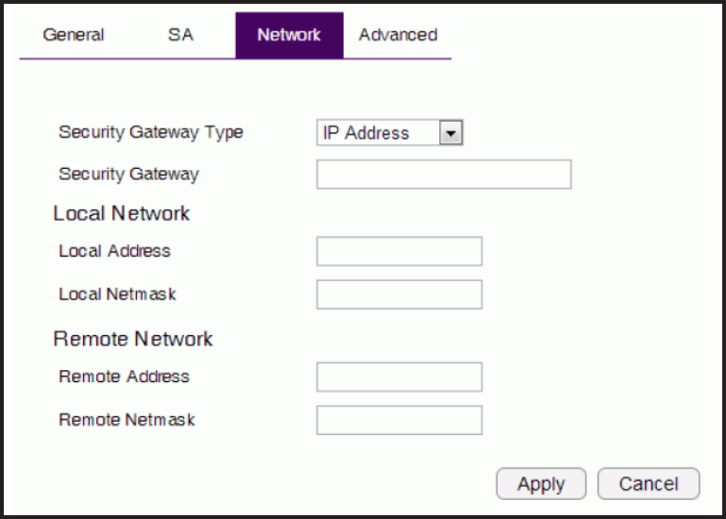The image size is (726, 519).
Task: Click the Remote Address label text
Action: click(x=124, y=377)
